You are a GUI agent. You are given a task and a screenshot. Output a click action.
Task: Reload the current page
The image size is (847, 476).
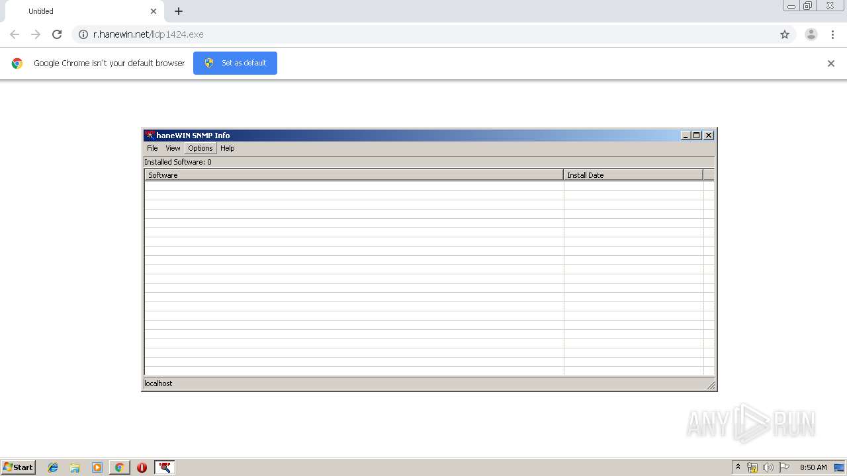57,34
